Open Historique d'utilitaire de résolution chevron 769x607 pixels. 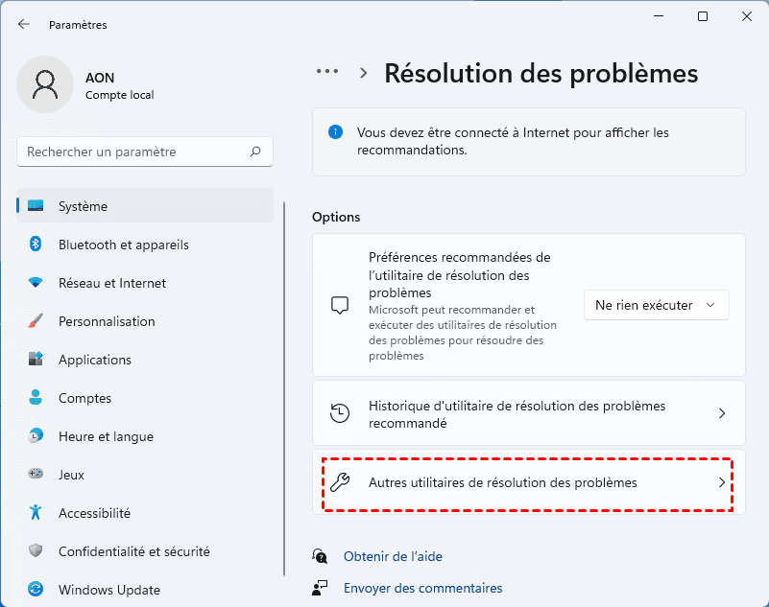coord(722,413)
